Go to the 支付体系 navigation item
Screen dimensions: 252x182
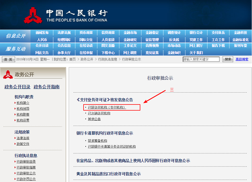coord(218,33)
